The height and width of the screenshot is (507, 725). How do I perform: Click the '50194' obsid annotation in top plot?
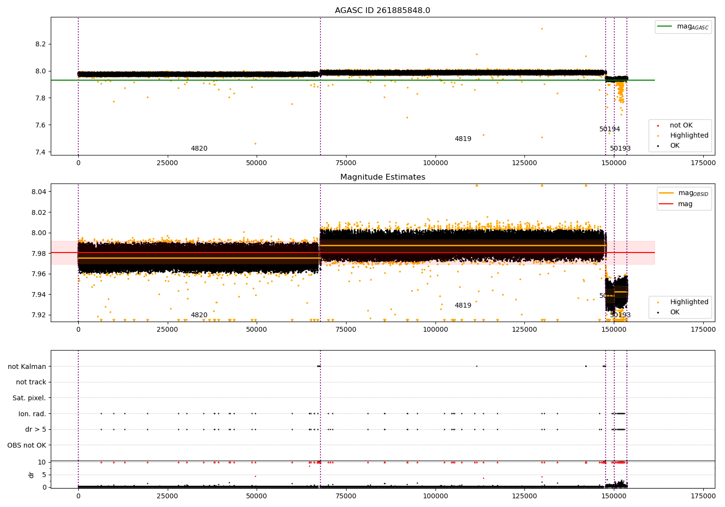pyautogui.click(x=609, y=129)
